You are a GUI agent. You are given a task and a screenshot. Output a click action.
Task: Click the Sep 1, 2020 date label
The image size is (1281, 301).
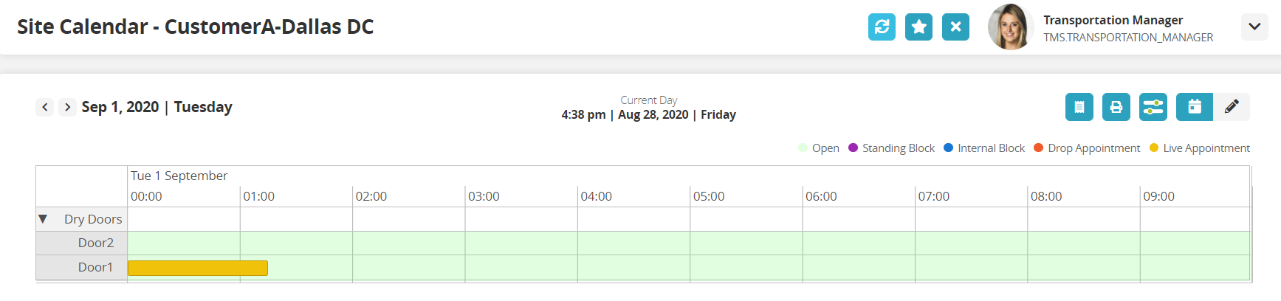(x=120, y=107)
